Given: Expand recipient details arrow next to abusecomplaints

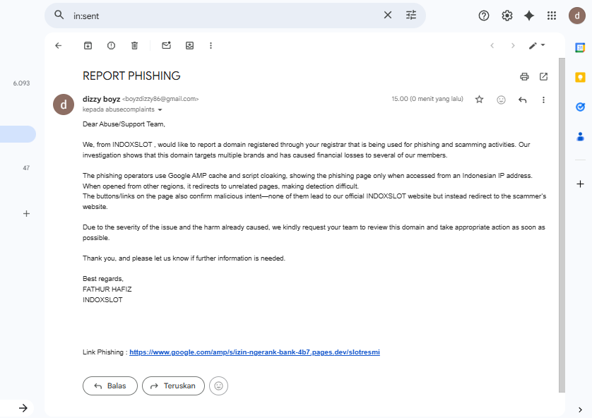Looking at the screenshot, I should (x=160, y=109).
